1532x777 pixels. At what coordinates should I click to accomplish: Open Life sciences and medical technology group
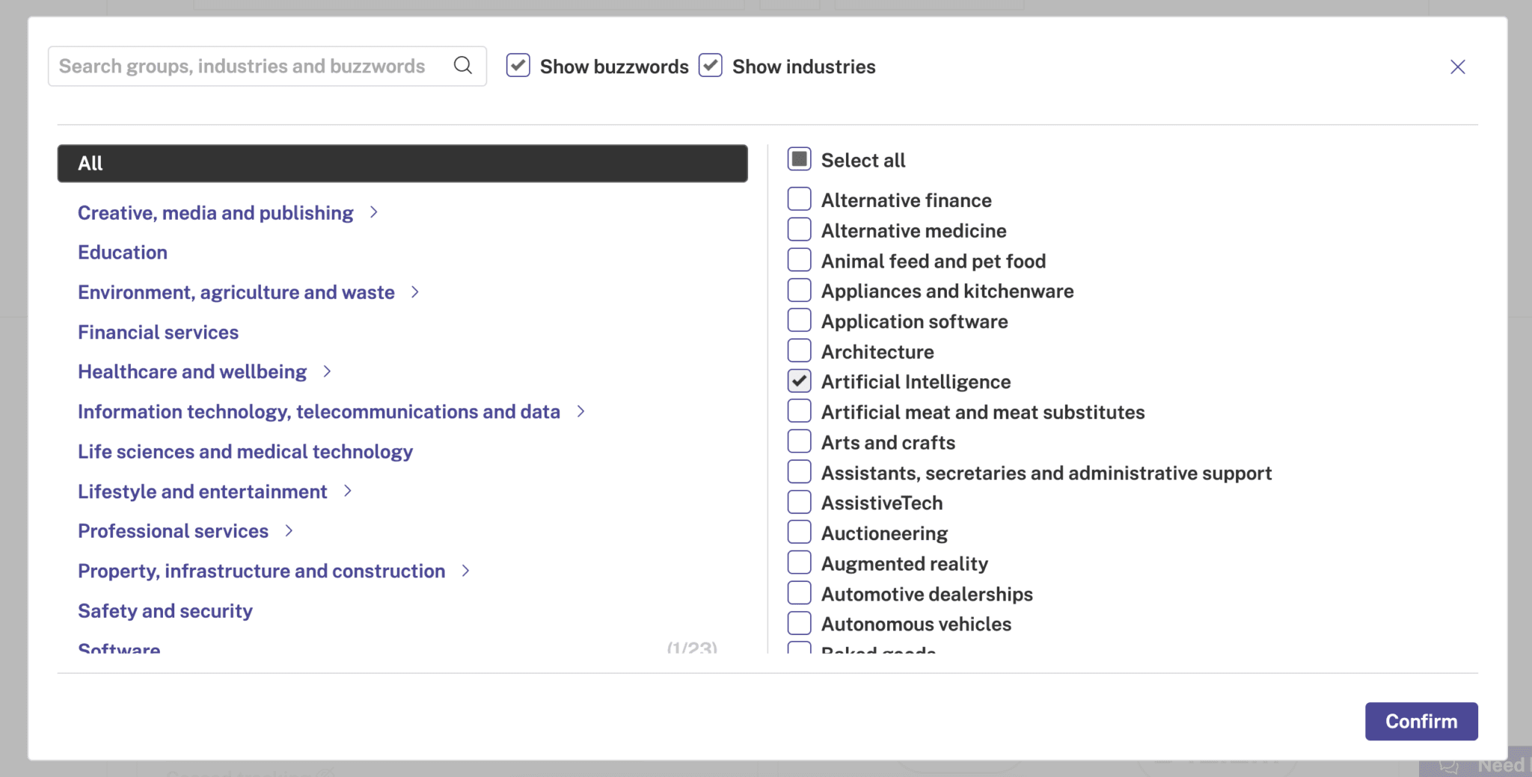pos(245,452)
